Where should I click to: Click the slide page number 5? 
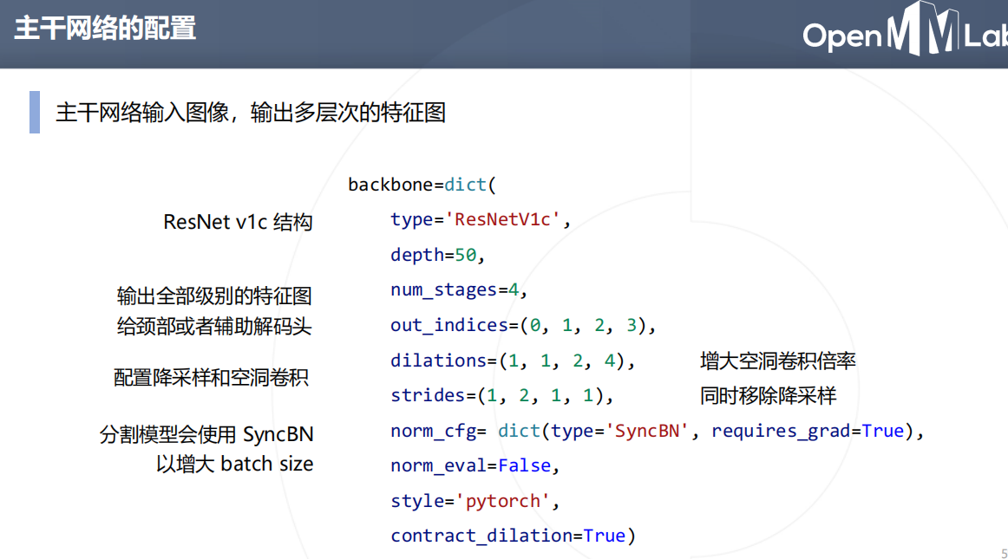coord(1004,553)
